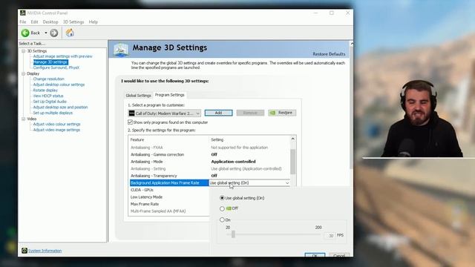475x267 pixels.
Task: Select Manage 3D settings in tree
Action: pos(50,62)
